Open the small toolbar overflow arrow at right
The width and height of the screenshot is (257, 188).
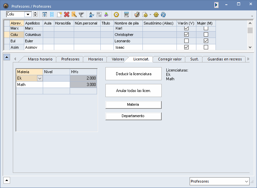click(252, 16)
